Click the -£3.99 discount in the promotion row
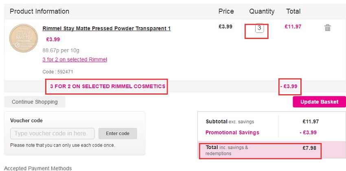Image resolution: width=346 pixels, height=171 pixels. 289,86
